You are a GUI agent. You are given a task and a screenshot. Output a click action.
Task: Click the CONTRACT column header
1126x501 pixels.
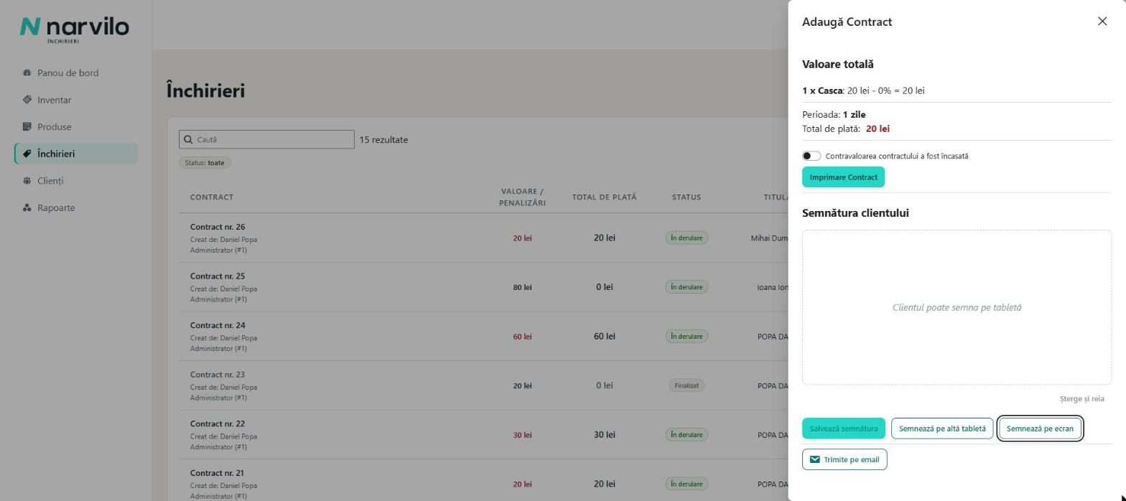pyautogui.click(x=212, y=197)
